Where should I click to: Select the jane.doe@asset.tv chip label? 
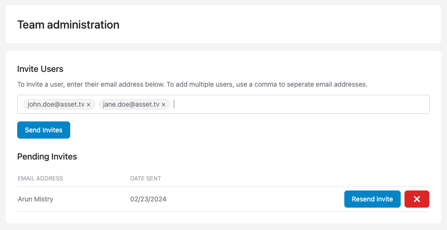[x=131, y=104]
